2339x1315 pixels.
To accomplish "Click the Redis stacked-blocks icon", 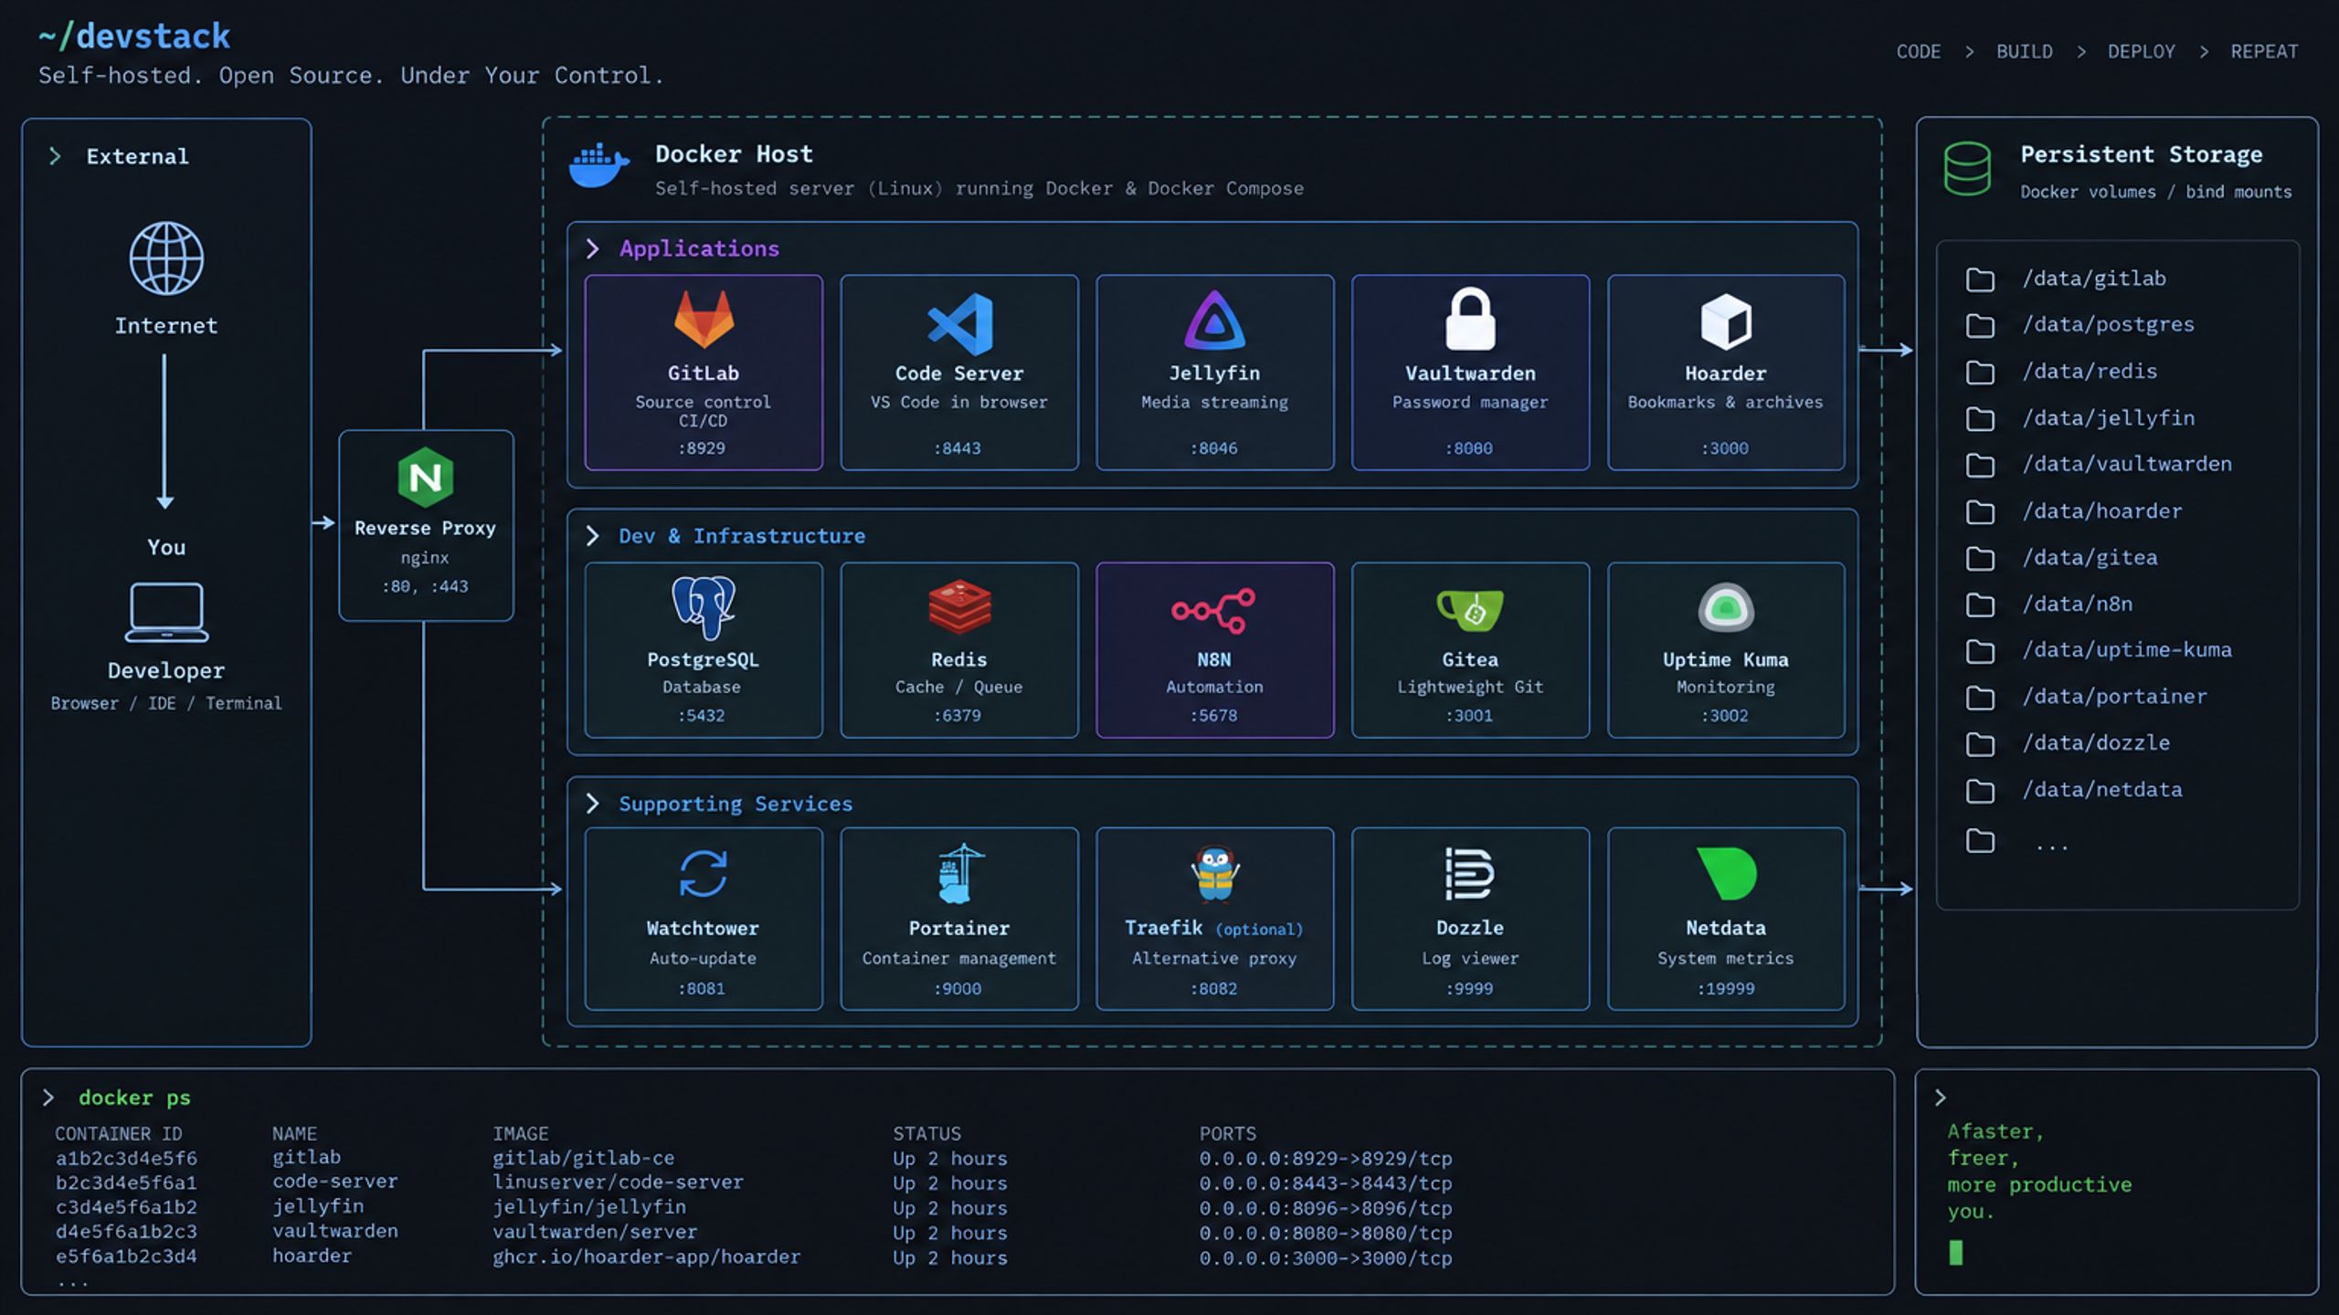I will pos(959,606).
